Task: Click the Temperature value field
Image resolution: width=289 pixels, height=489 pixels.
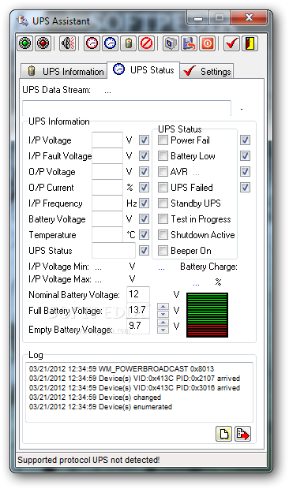Action: (x=107, y=234)
